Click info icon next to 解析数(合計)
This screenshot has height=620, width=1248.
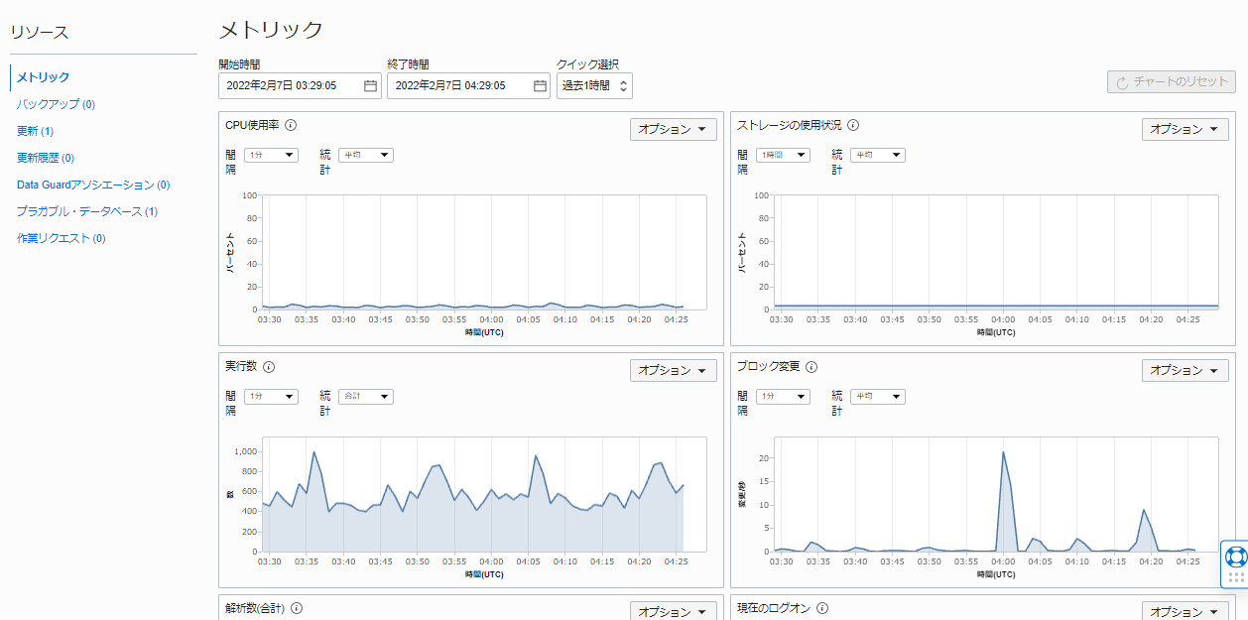point(297,608)
